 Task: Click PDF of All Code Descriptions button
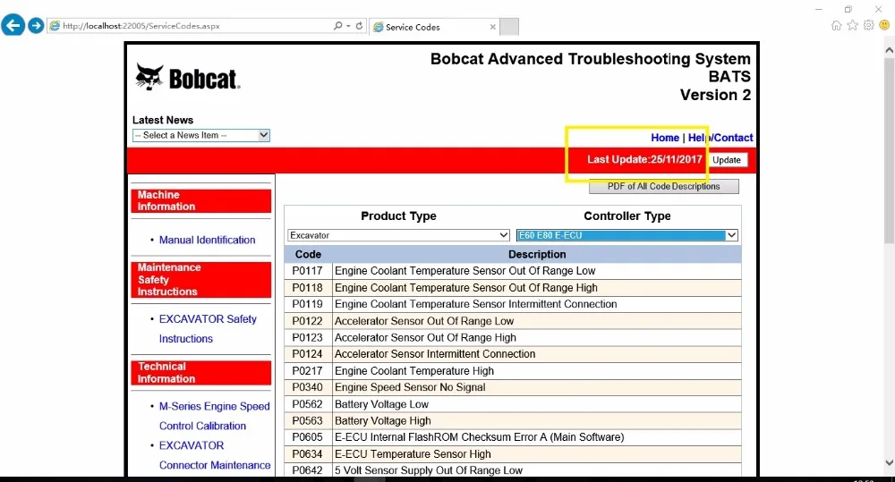[x=664, y=187]
